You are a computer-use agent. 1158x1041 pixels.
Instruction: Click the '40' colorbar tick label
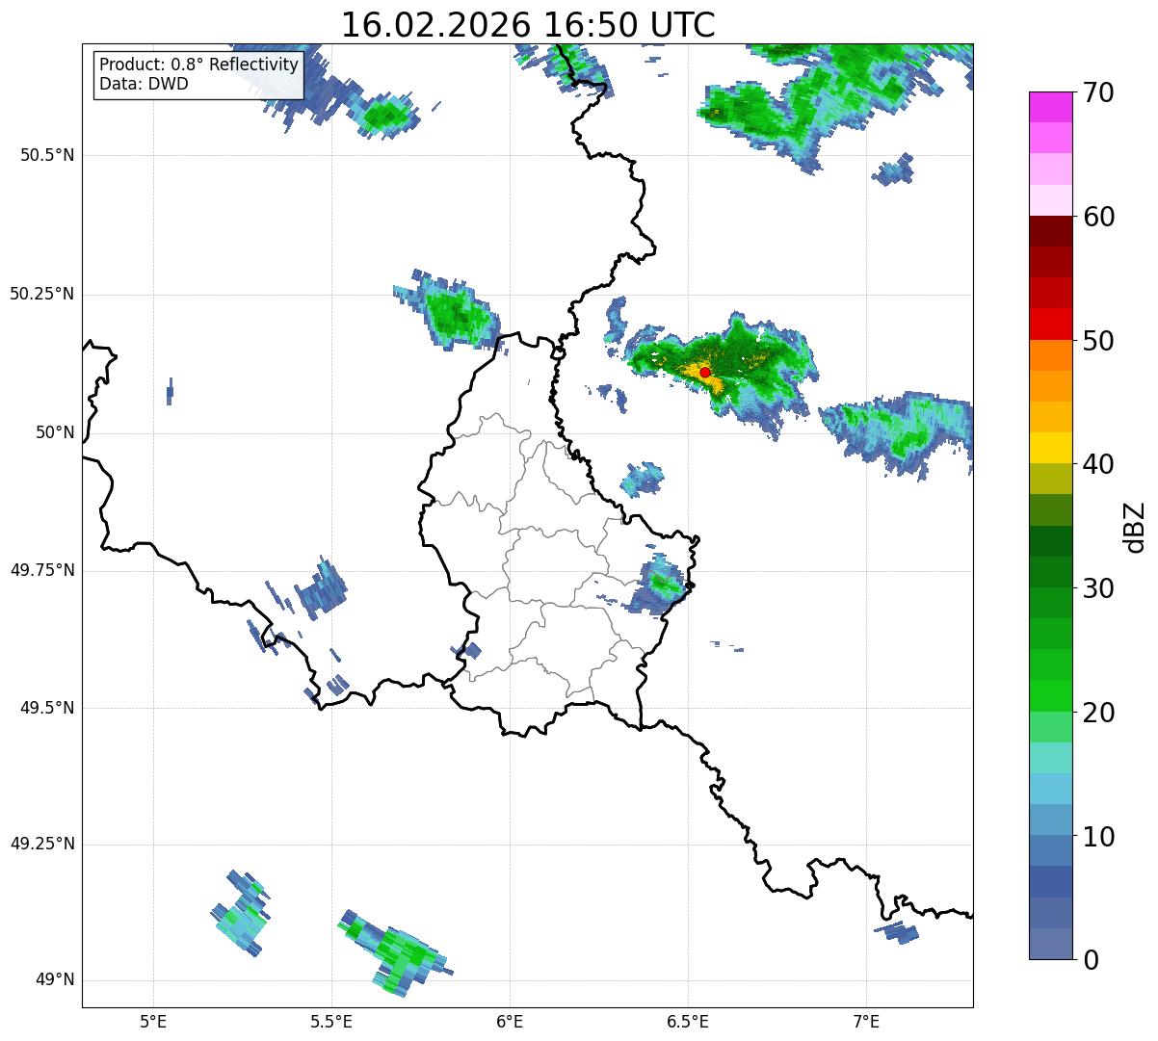click(x=1098, y=464)
